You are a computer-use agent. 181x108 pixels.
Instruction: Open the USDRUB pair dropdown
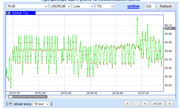pos(60,6)
